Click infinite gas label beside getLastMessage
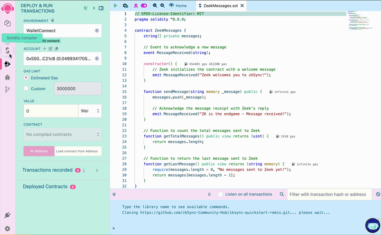The height and width of the screenshot is (235, 381). coord(305,164)
